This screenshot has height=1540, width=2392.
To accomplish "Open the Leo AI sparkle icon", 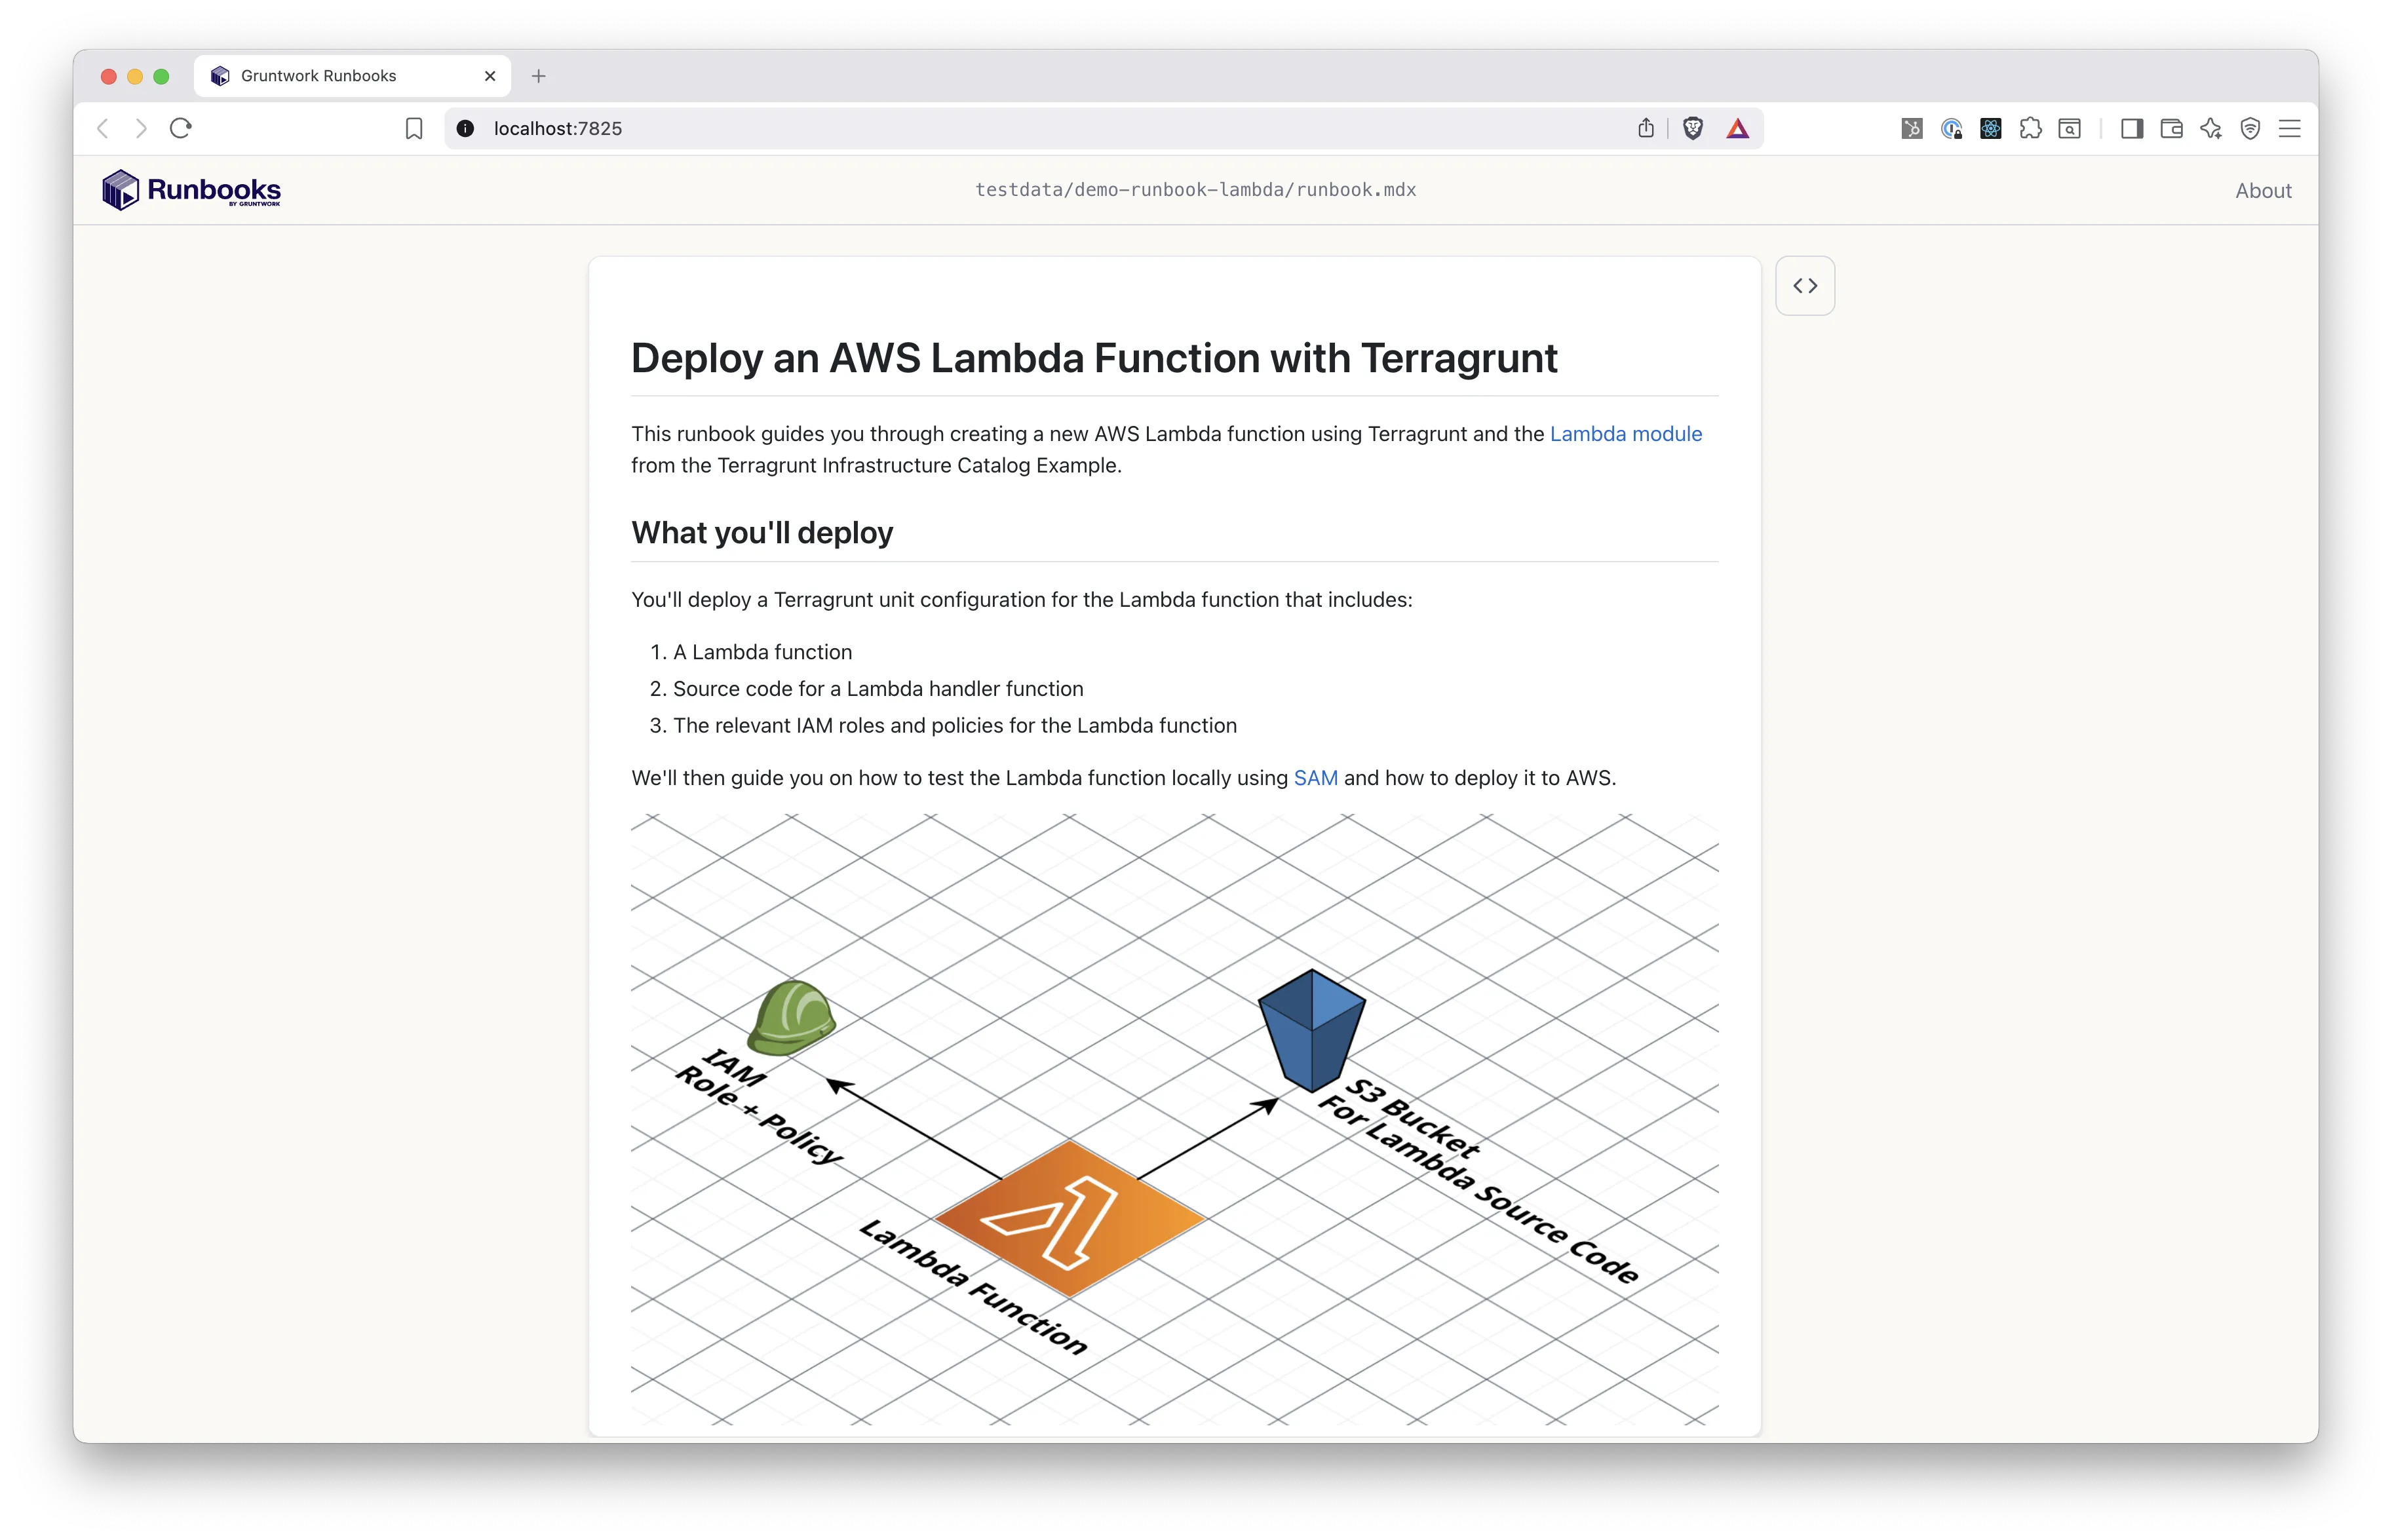I will pyautogui.click(x=2210, y=128).
